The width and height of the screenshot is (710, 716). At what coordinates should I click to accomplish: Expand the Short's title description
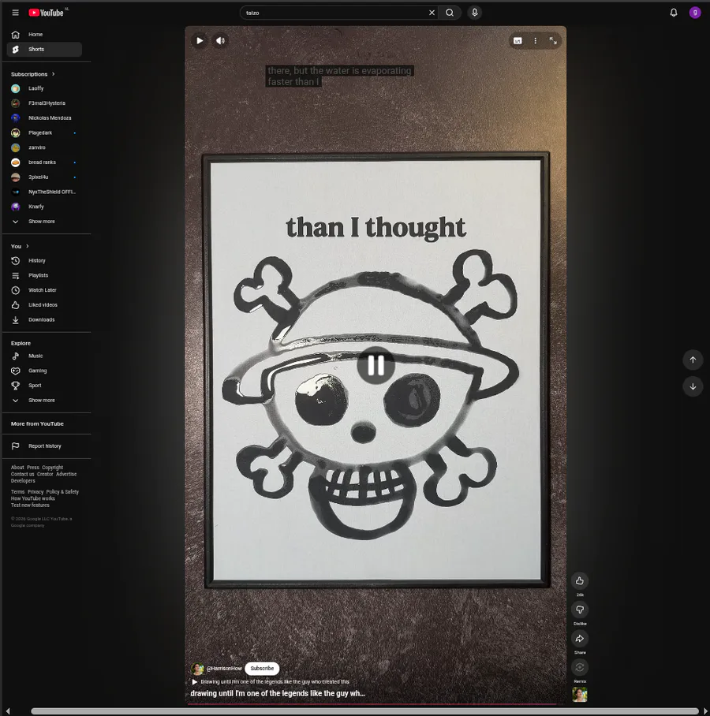[x=278, y=693]
